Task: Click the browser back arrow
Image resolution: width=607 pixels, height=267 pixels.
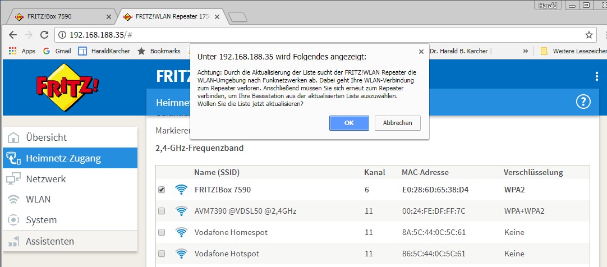Action: click(13, 35)
